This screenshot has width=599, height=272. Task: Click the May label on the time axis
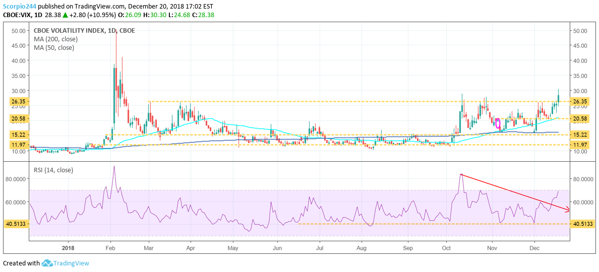(x=232, y=248)
